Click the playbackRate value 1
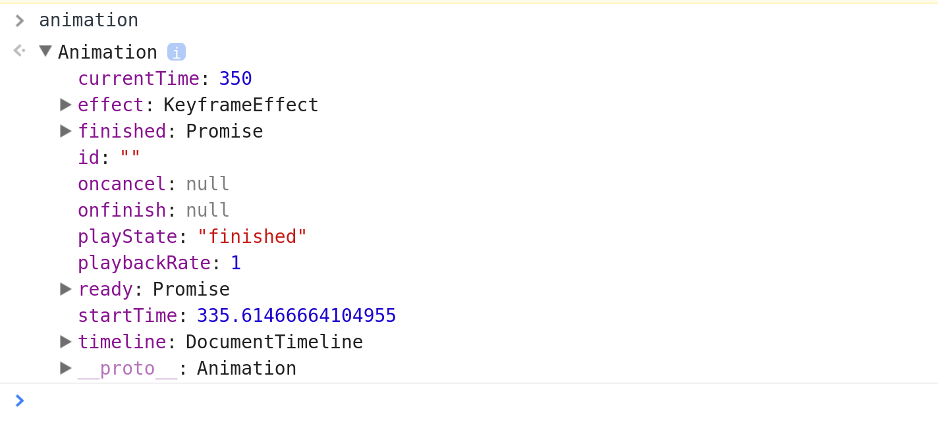Viewport: 938px width, 426px height. coord(236,263)
